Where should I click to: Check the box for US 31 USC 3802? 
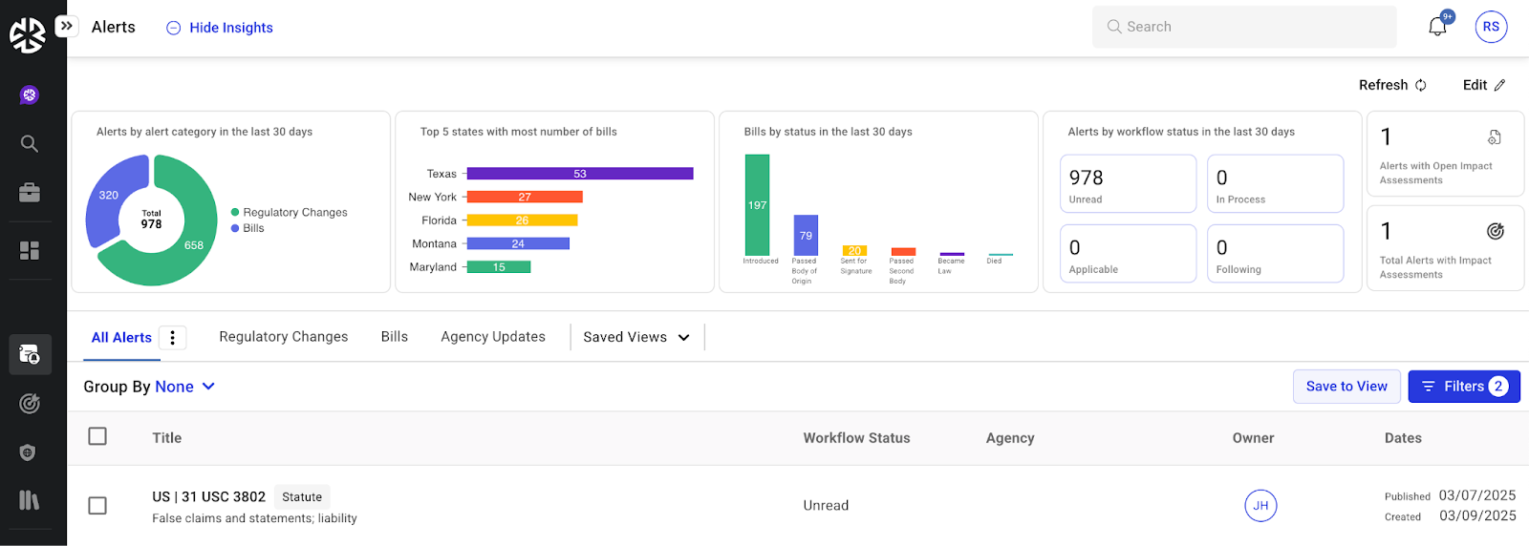97,505
